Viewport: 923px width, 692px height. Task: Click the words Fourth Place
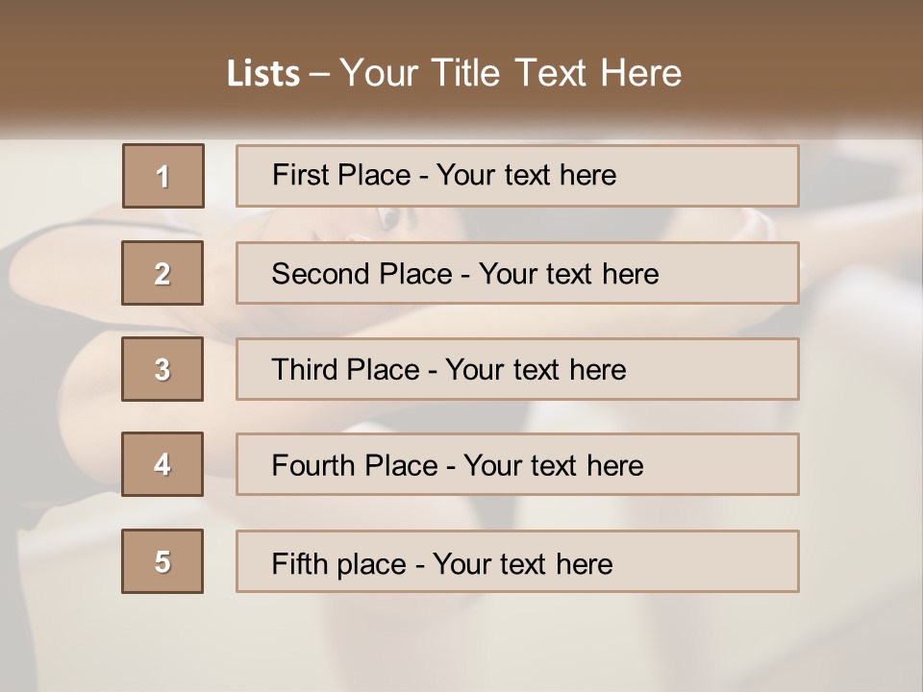(355, 465)
